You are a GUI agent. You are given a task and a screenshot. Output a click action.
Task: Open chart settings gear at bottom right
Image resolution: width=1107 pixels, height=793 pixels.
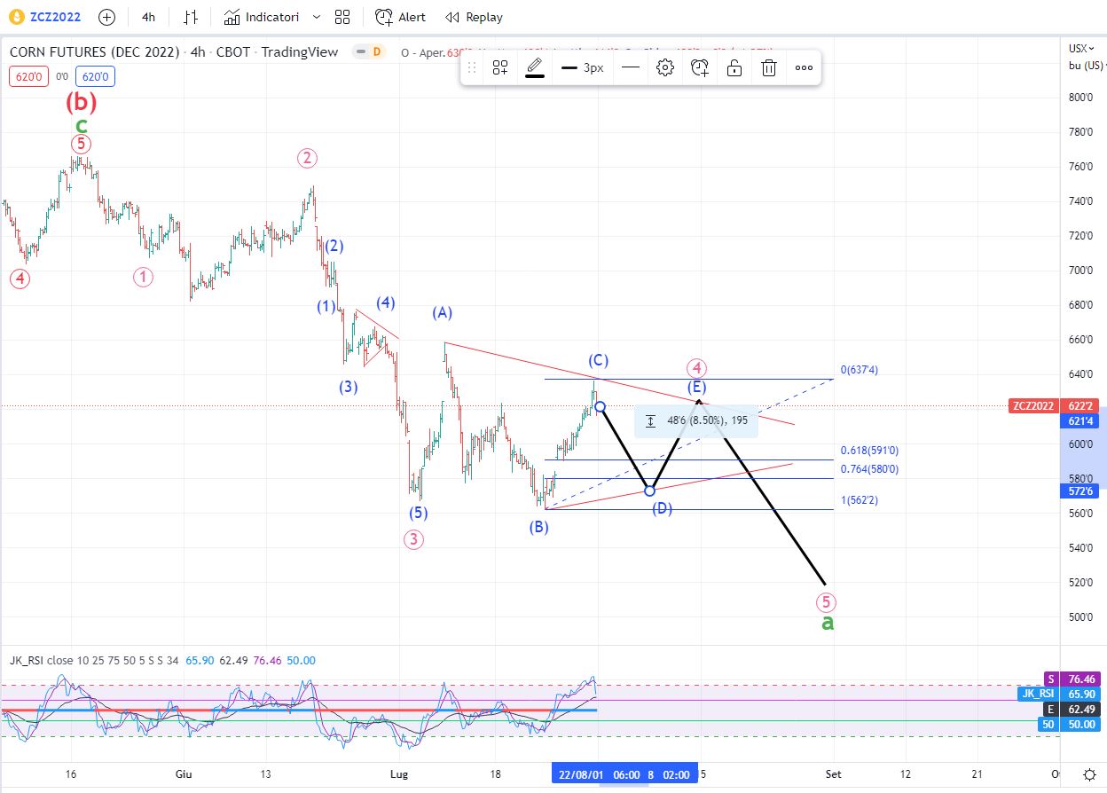pos(1089,774)
